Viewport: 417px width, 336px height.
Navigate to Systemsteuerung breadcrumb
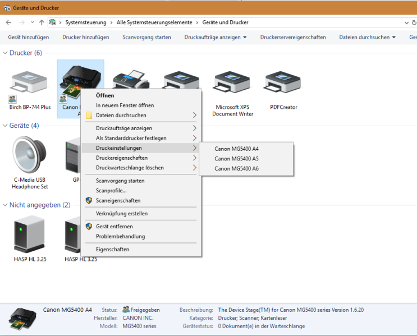click(86, 22)
